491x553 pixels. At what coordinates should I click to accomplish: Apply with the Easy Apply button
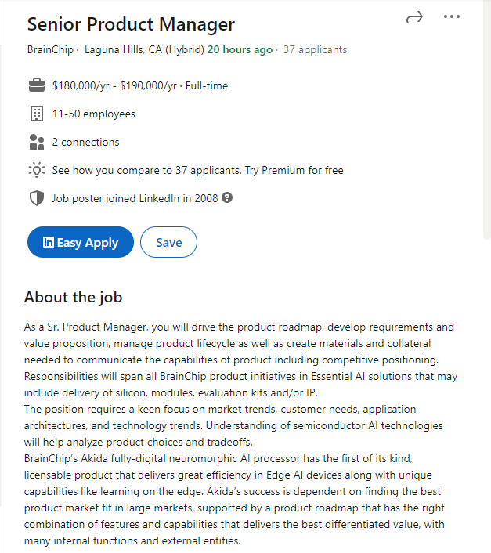[81, 242]
